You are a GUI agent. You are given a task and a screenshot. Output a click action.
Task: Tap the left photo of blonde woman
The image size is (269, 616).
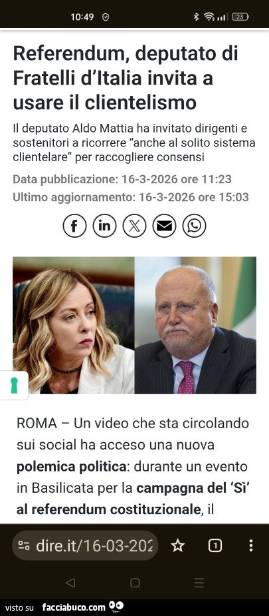point(74,325)
